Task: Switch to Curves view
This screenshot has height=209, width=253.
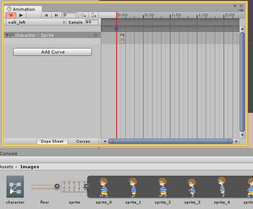Action: pos(83,141)
